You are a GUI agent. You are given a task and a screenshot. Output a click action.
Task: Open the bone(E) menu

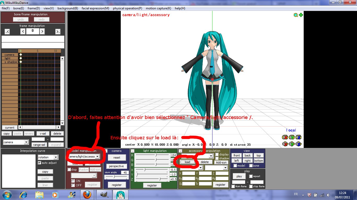pyautogui.click(x=19, y=8)
